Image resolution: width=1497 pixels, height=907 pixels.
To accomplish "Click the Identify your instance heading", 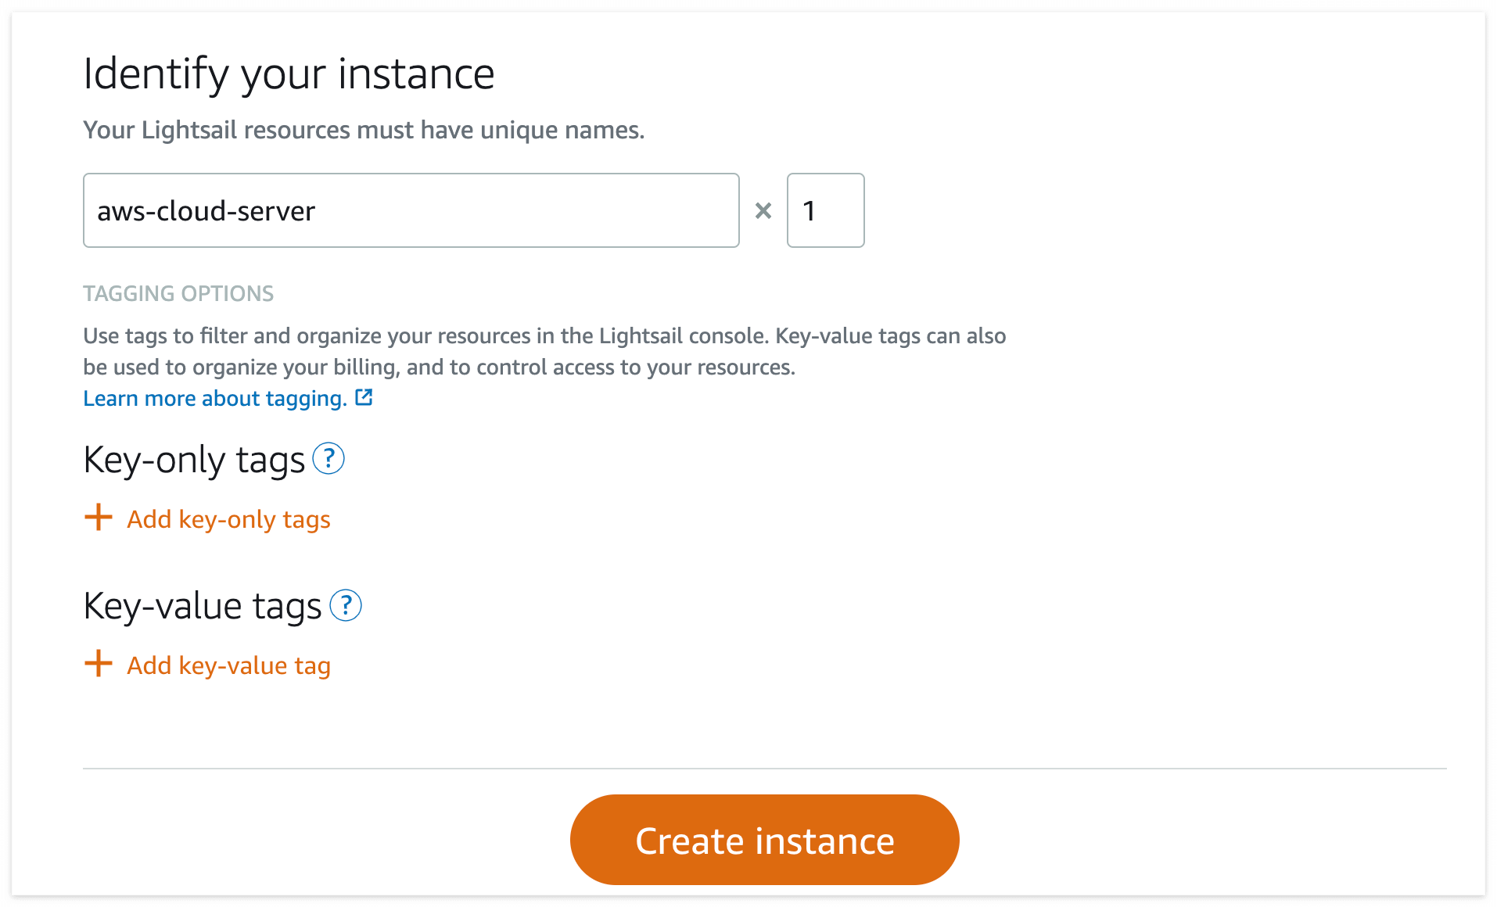I will point(289,74).
